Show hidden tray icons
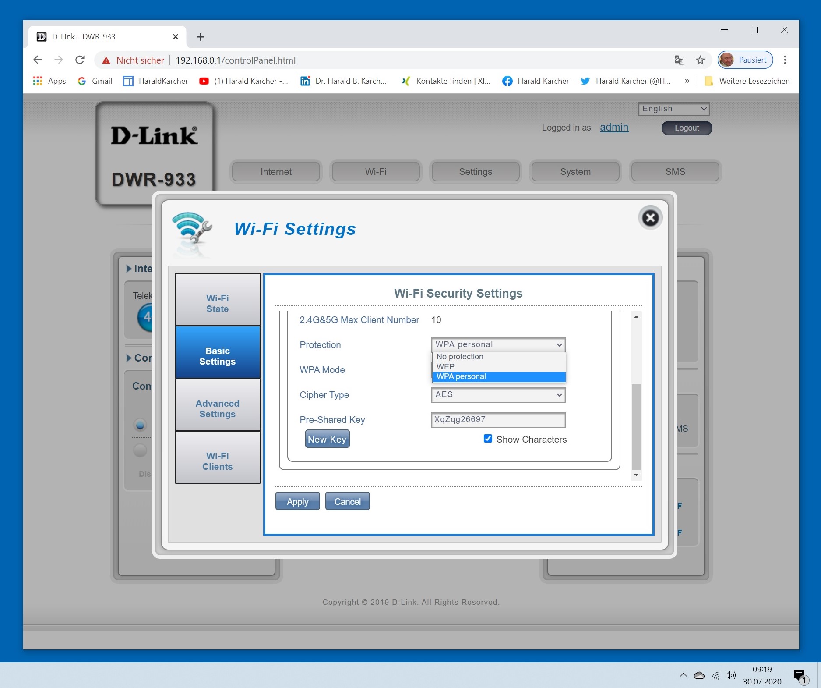Viewport: 821px width, 688px height. pos(683,675)
